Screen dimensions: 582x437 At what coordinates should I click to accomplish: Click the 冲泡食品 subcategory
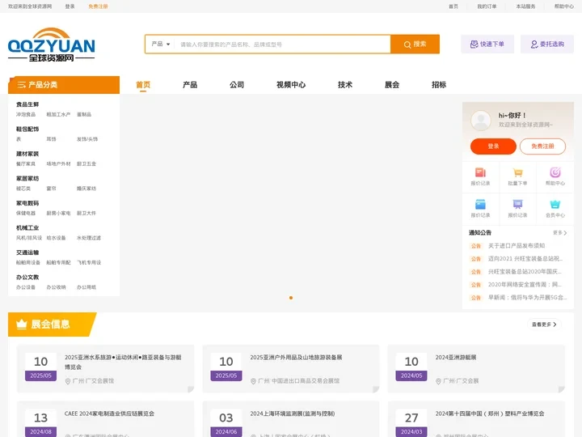(26, 114)
